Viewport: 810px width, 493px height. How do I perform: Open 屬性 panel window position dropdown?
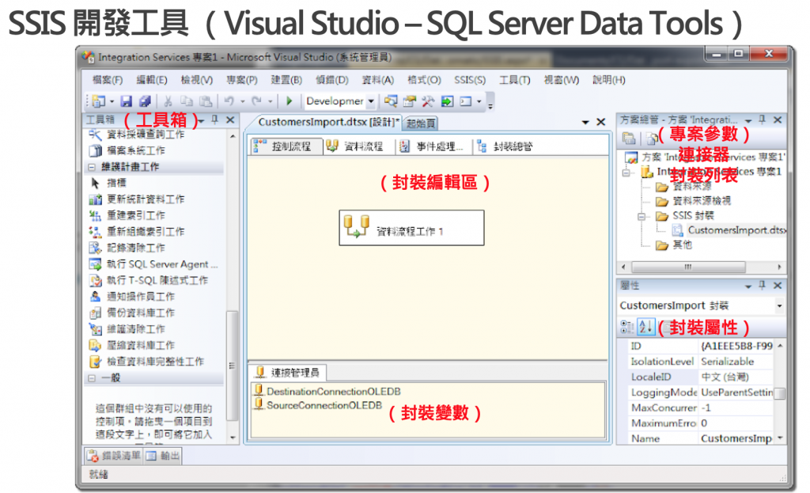[748, 286]
